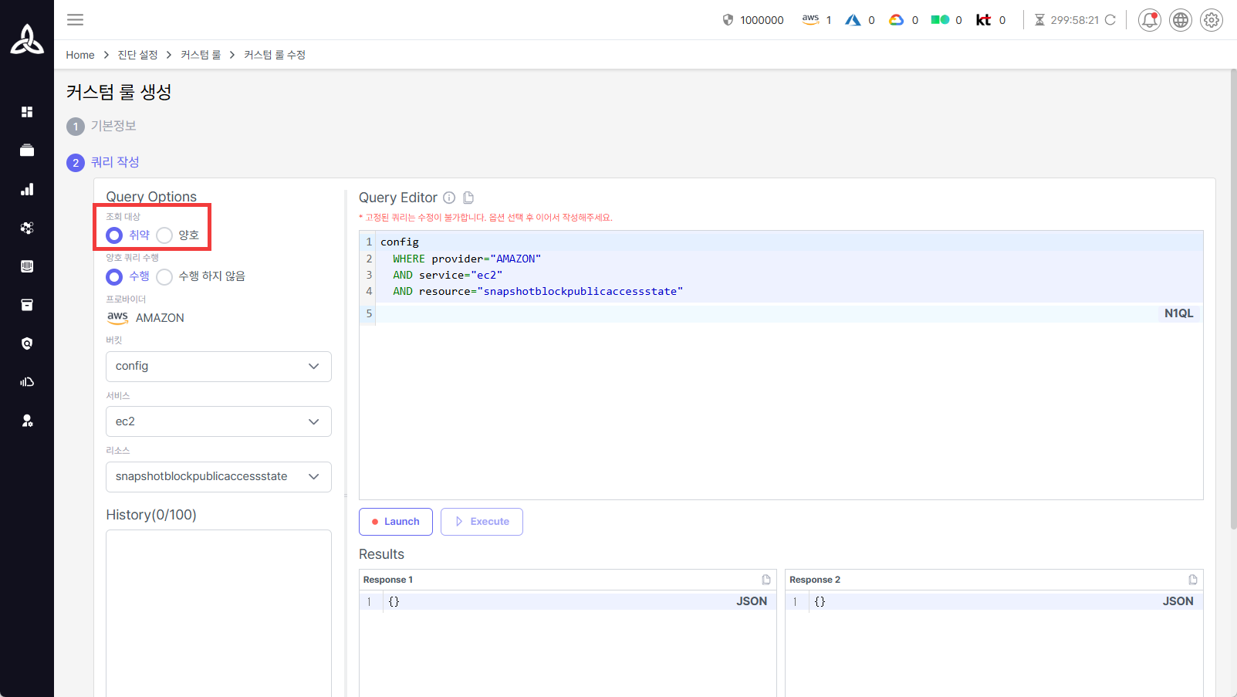1237x697 pixels.
Task: Copy the Response 2 result
Action: click(x=1192, y=580)
